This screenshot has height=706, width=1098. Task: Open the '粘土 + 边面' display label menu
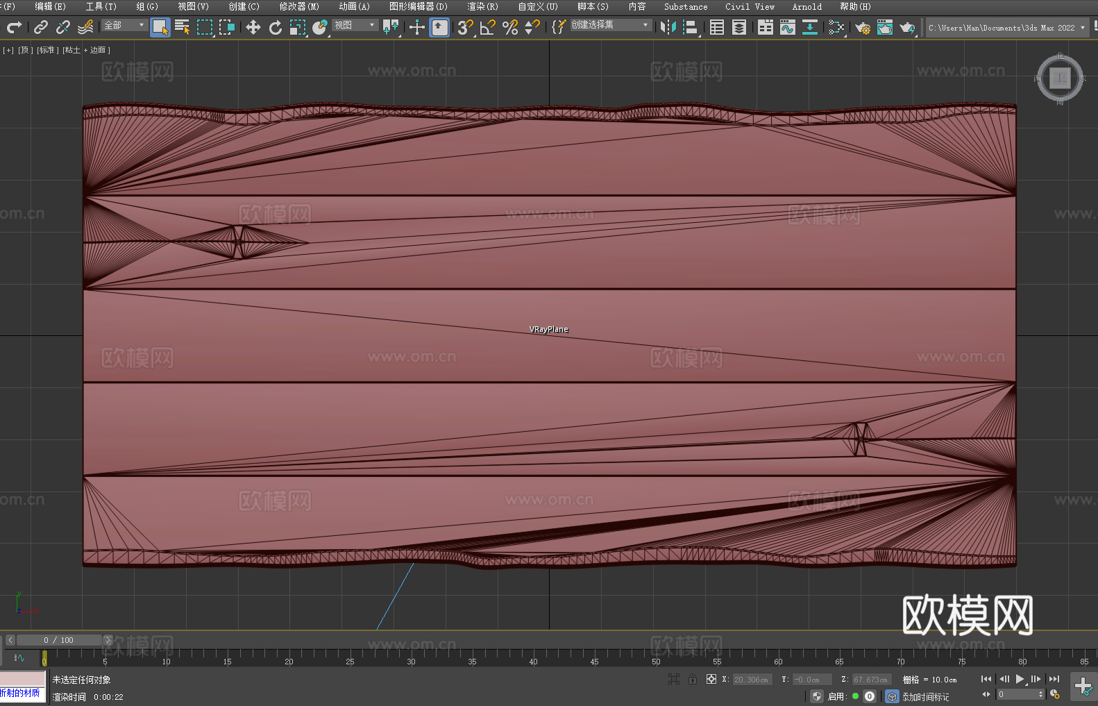click(x=86, y=50)
